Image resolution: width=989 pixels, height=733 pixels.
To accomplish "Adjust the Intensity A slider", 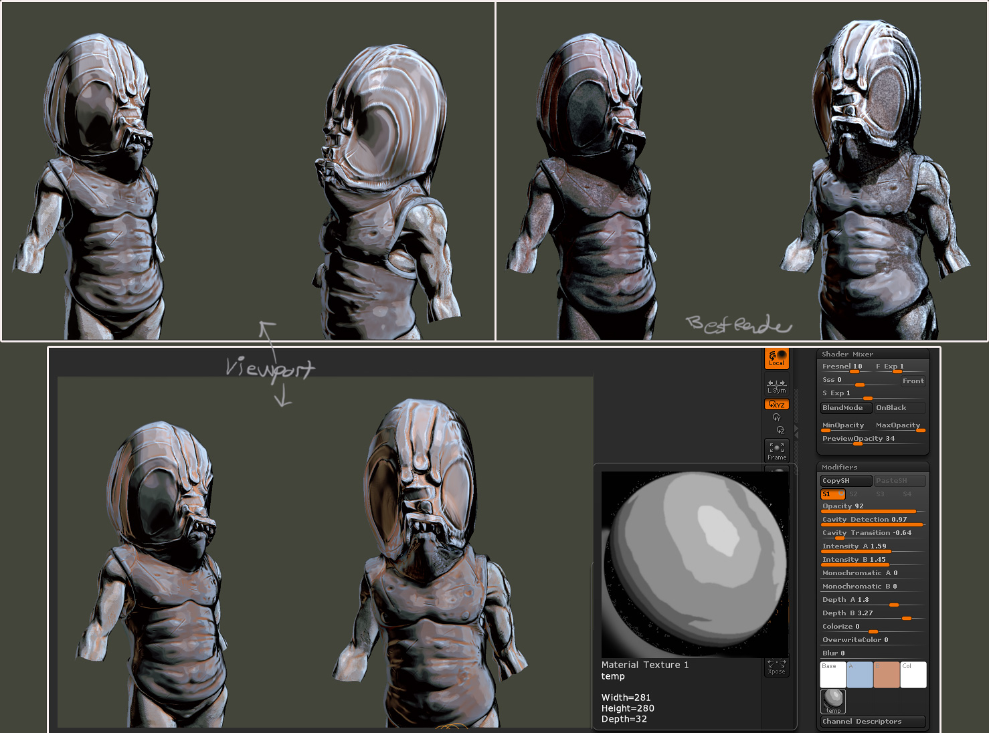I will pos(873,547).
